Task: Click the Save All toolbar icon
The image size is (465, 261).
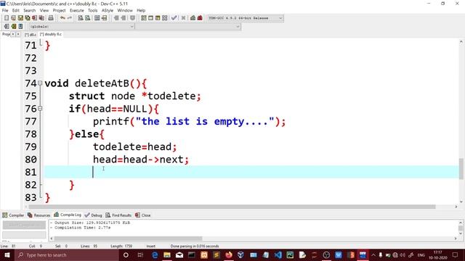Action: pos(28,18)
